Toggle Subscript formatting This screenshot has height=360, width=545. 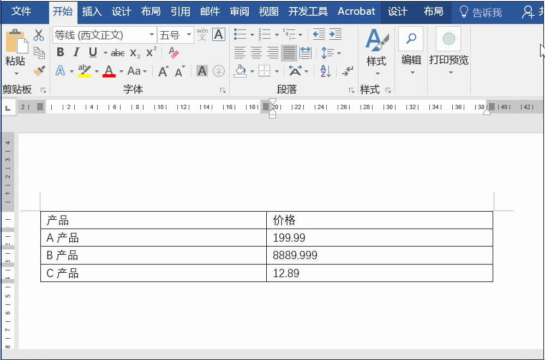pos(135,53)
